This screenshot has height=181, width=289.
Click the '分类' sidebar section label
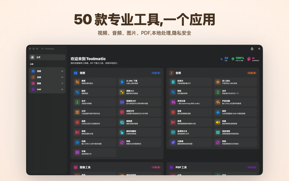32,64
